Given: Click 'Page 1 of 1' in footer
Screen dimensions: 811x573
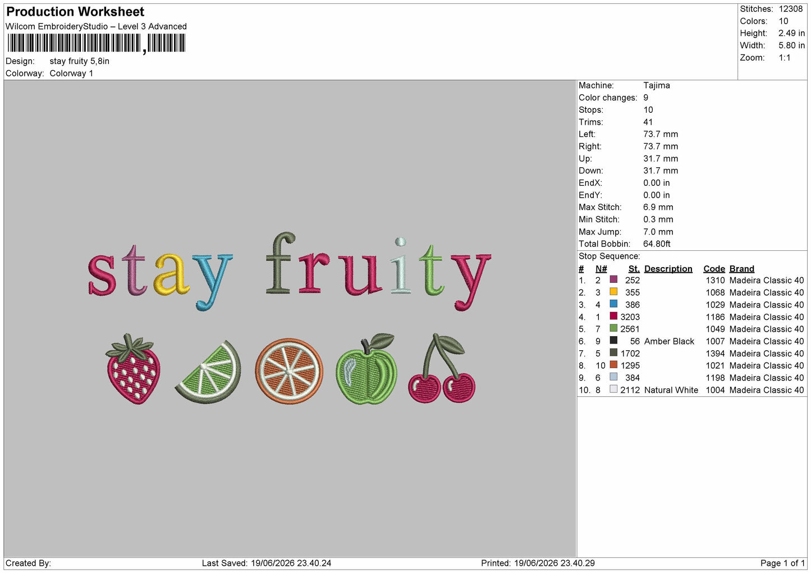Looking at the screenshot, I should click(782, 563).
